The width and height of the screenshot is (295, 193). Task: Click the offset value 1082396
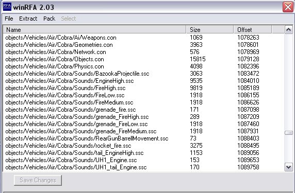coord(248,66)
